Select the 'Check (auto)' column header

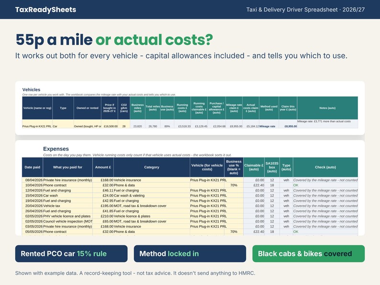click(325, 167)
